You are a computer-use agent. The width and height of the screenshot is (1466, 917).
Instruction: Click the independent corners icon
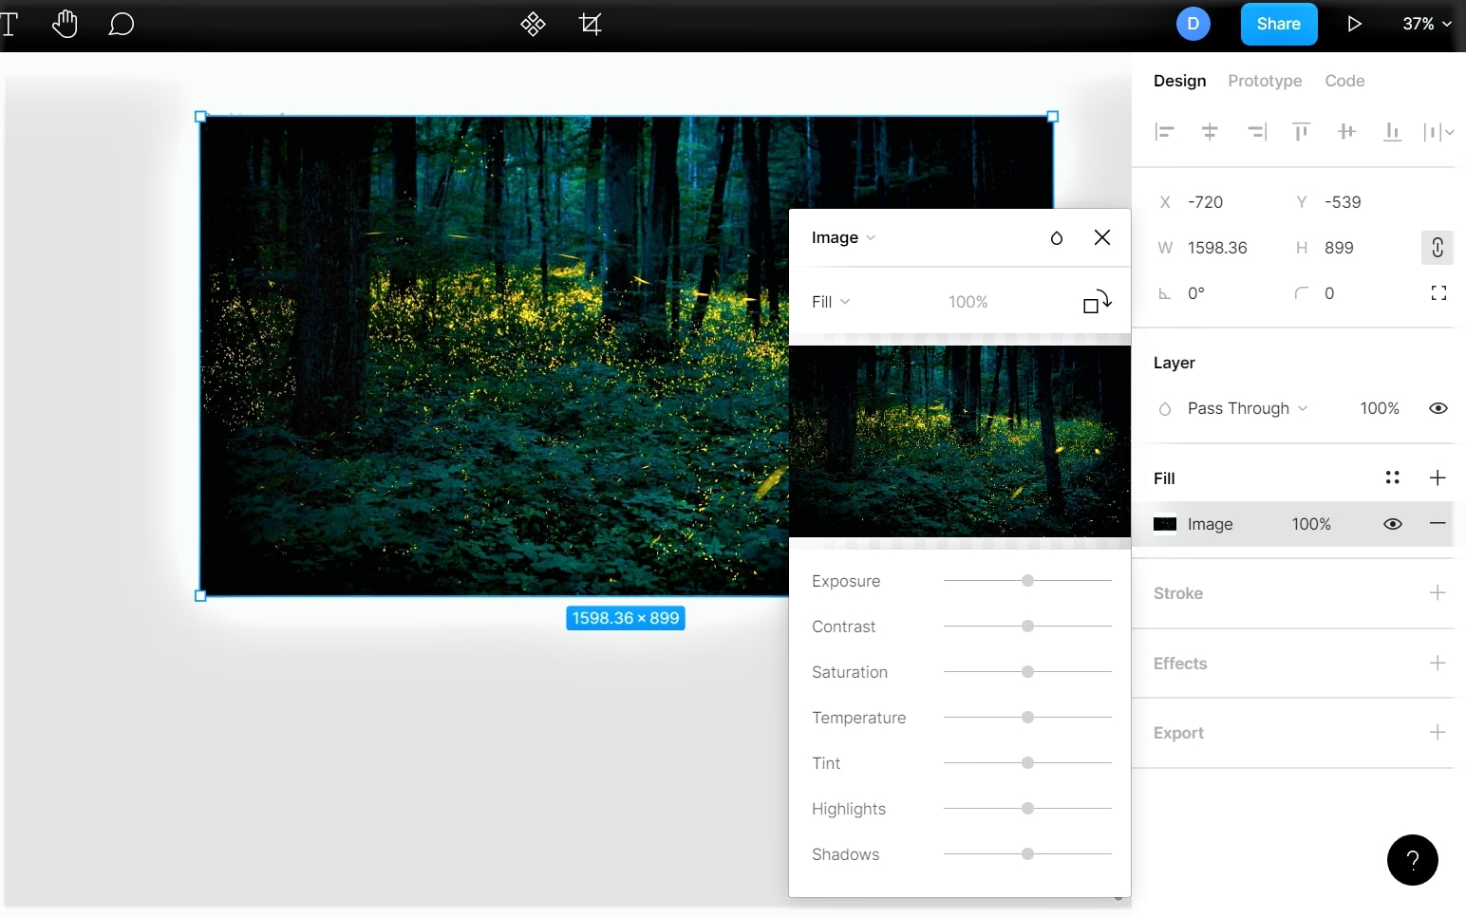1438,293
